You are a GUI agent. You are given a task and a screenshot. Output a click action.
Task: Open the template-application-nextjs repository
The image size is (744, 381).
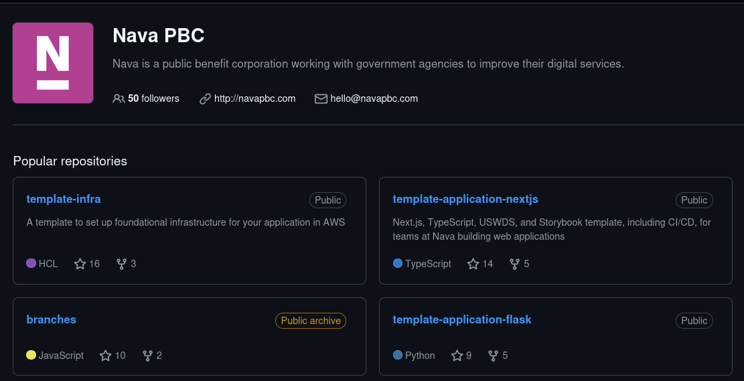(x=465, y=199)
